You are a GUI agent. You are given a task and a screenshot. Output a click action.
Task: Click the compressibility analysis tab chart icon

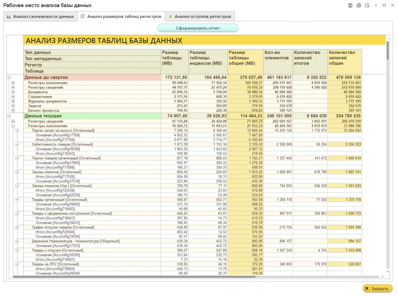coord(9,16)
